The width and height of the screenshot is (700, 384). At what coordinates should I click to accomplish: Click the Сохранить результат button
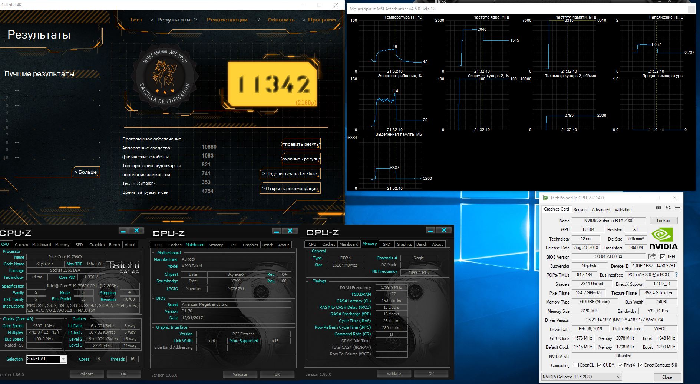point(301,159)
